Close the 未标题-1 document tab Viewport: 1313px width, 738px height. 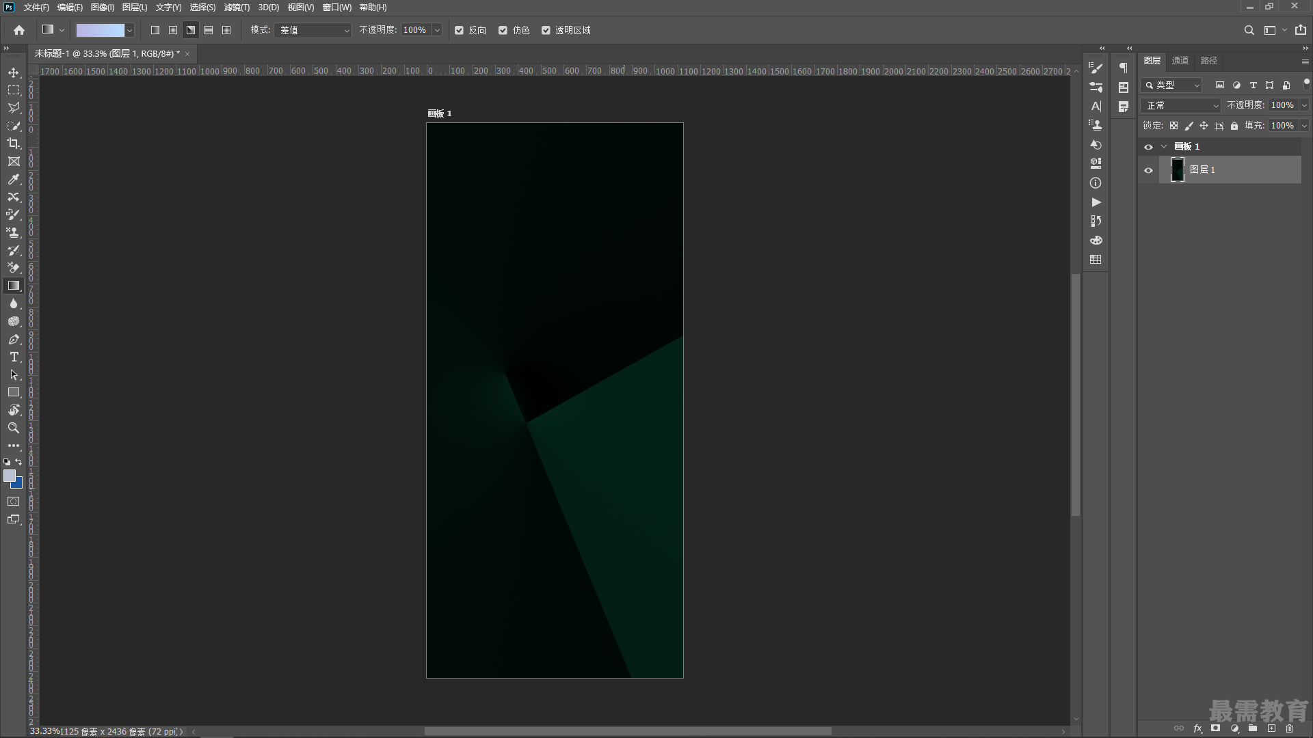click(187, 54)
